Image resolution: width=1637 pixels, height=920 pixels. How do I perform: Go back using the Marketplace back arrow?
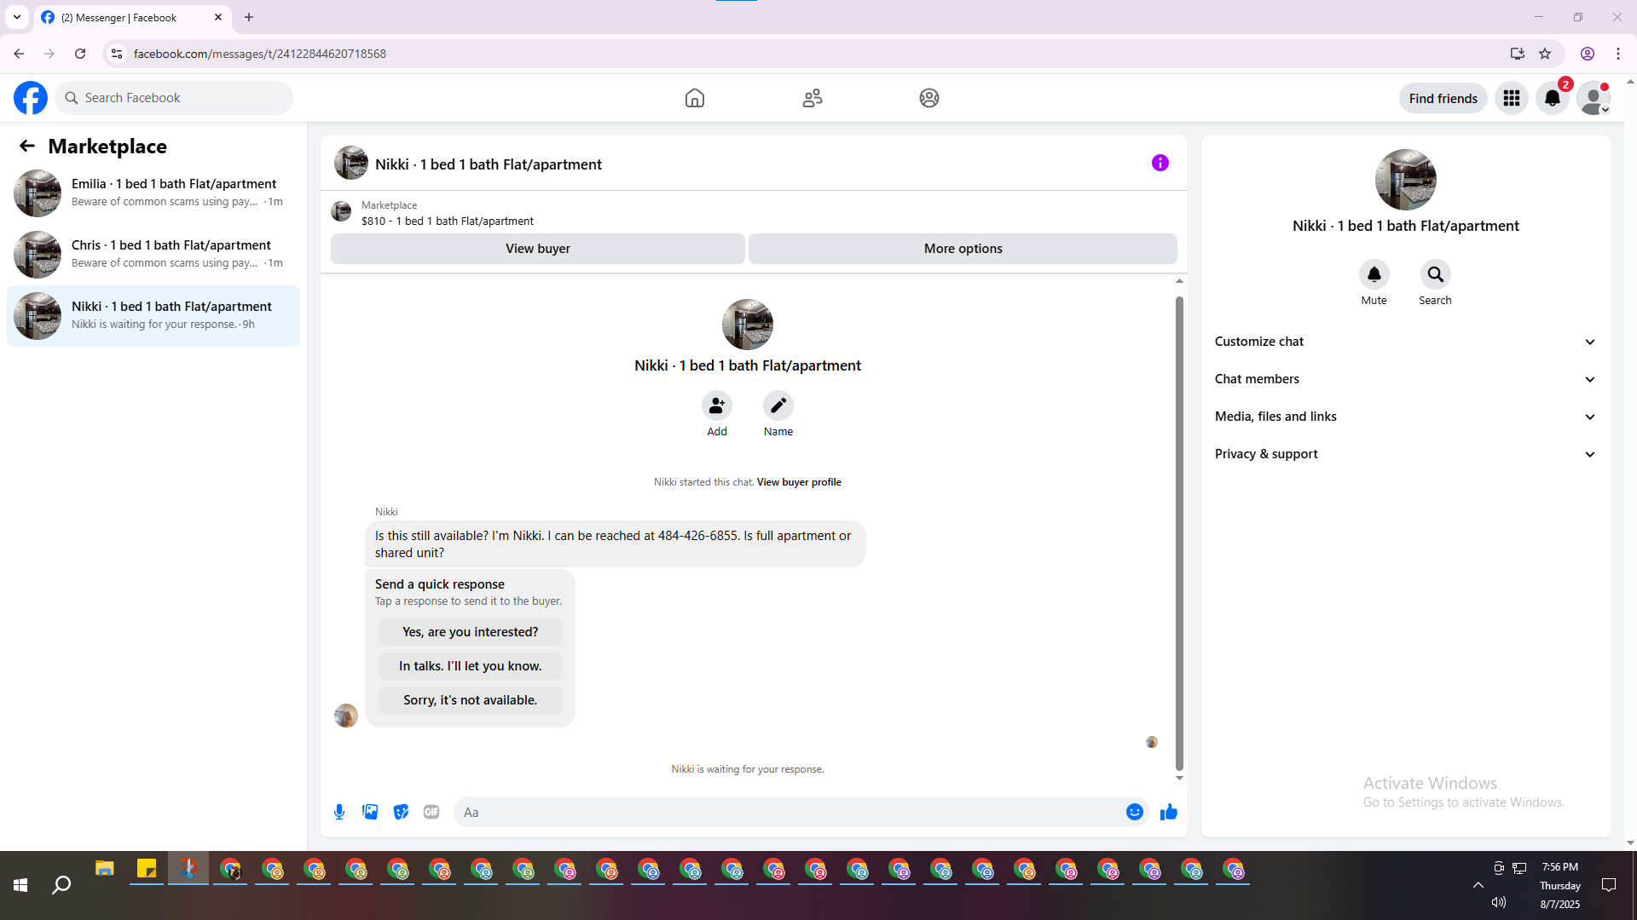27,147
